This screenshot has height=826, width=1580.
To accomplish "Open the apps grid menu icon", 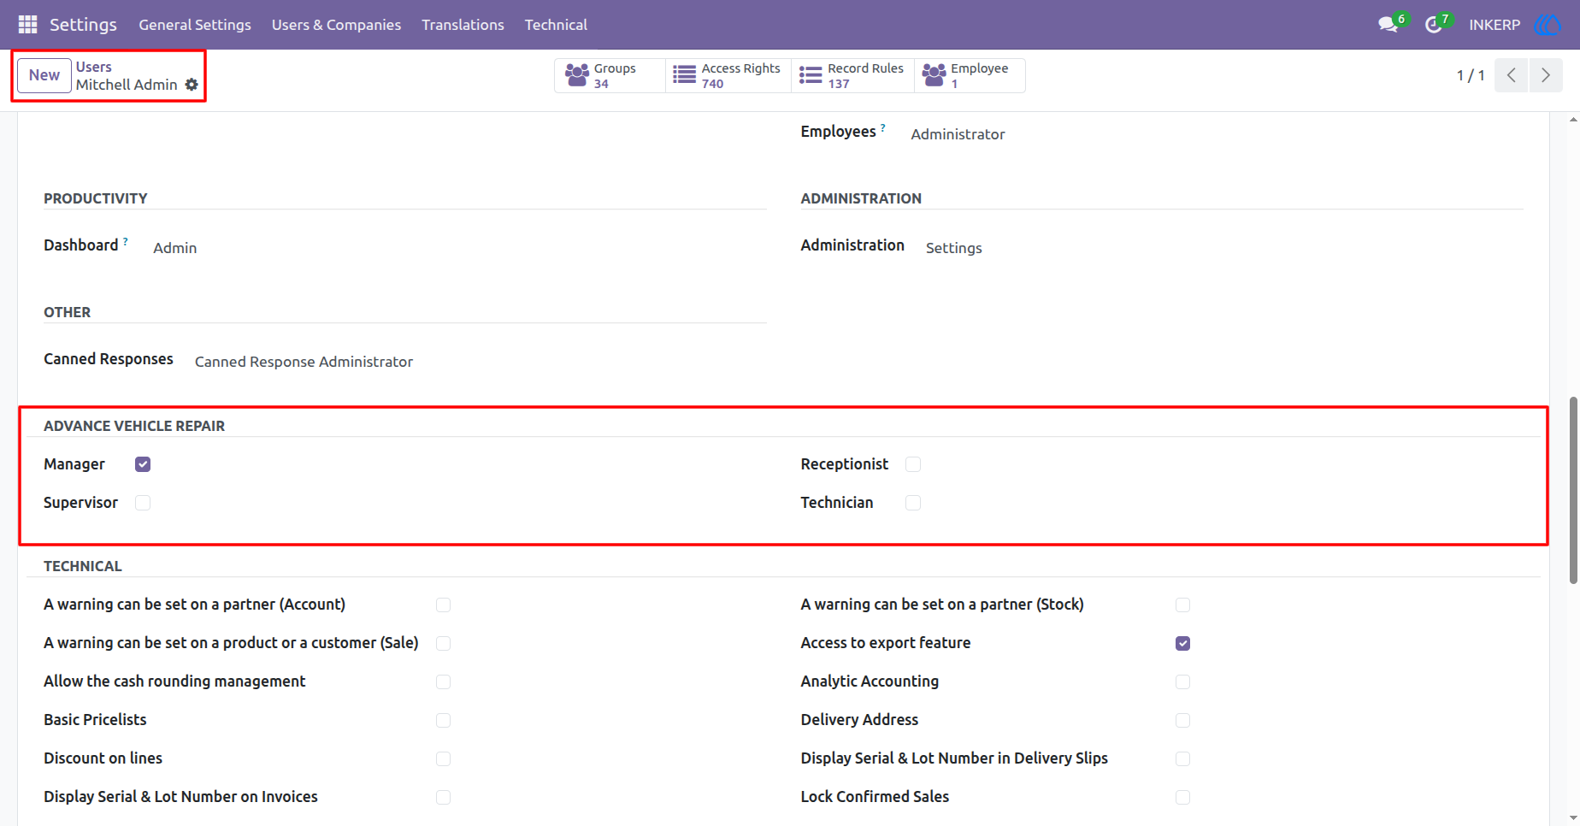I will tap(27, 25).
